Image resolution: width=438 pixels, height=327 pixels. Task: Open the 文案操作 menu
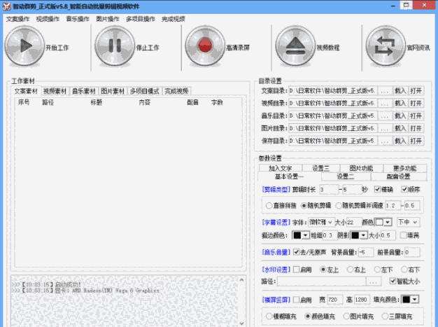tap(17, 19)
